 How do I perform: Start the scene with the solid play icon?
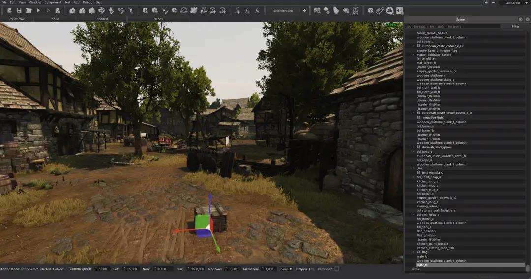point(38,11)
